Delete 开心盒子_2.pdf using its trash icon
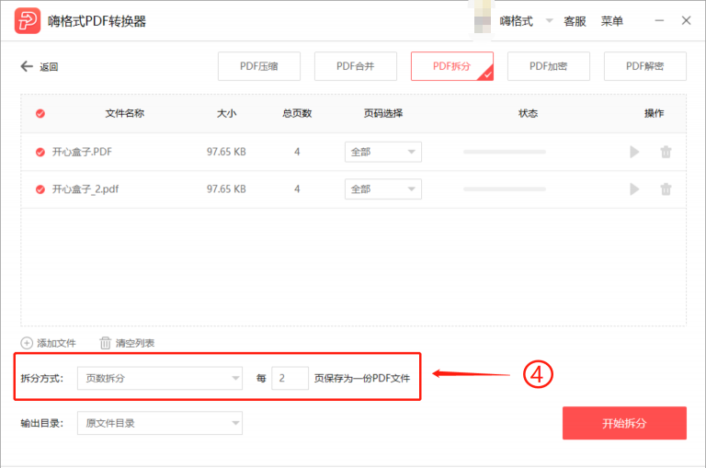 pos(666,189)
